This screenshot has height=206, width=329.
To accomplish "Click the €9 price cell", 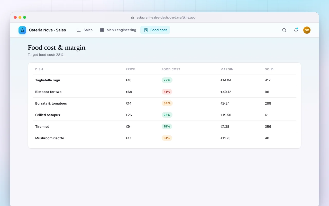I will (x=128, y=126).
